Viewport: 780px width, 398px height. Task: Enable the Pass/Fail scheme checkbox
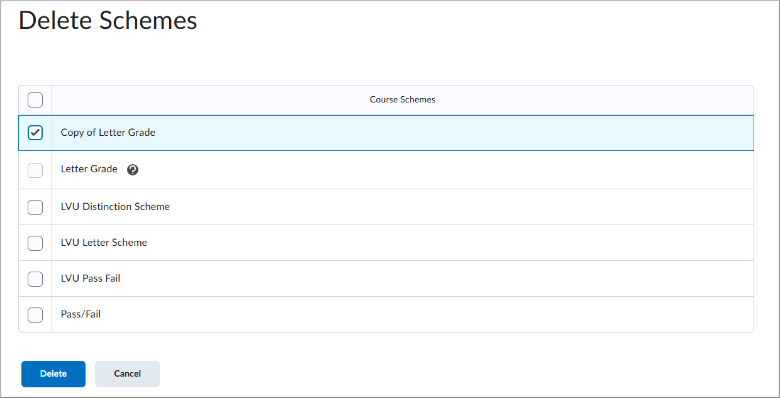[35, 314]
